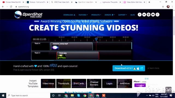
Task: Open a new browser tab
Action: click(149, 2)
